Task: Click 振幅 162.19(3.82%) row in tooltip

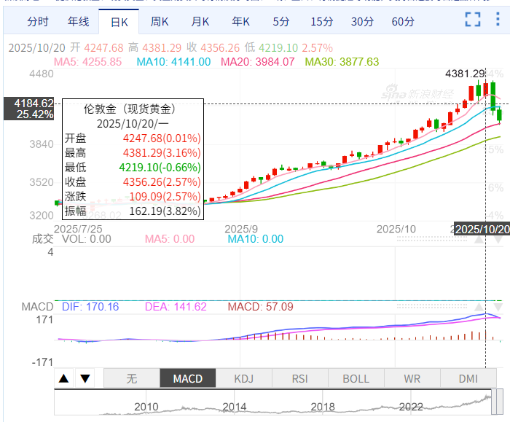Action: coord(133,211)
